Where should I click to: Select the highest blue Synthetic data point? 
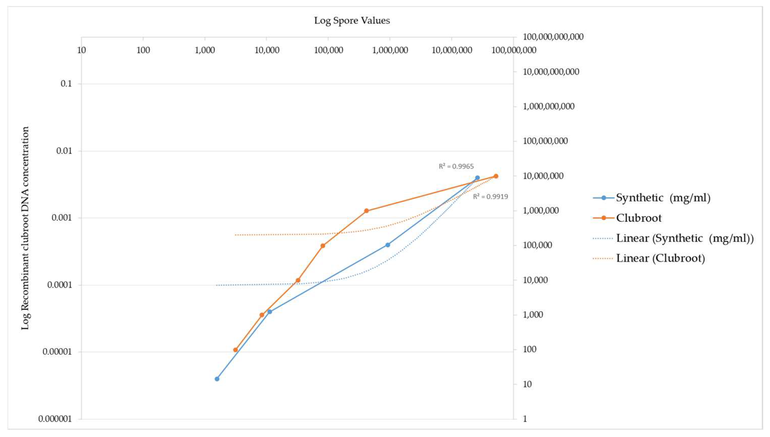click(477, 178)
